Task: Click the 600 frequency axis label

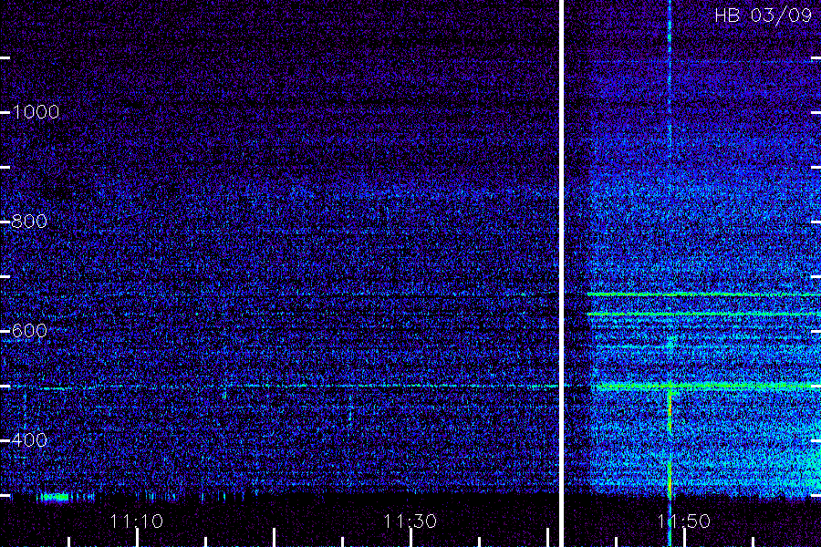Action: click(29, 331)
